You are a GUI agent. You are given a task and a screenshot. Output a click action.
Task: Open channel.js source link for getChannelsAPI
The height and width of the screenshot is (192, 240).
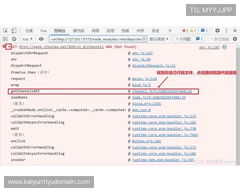(162, 91)
